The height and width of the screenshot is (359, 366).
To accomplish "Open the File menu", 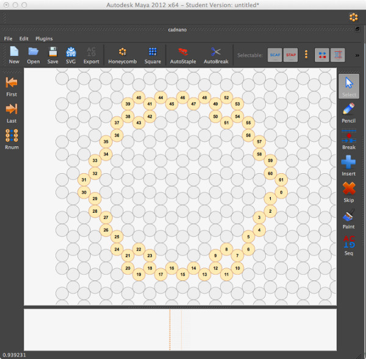I will point(9,38).
